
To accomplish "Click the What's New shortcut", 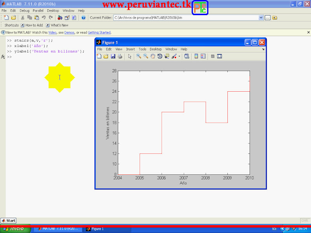I will [57, 25].
